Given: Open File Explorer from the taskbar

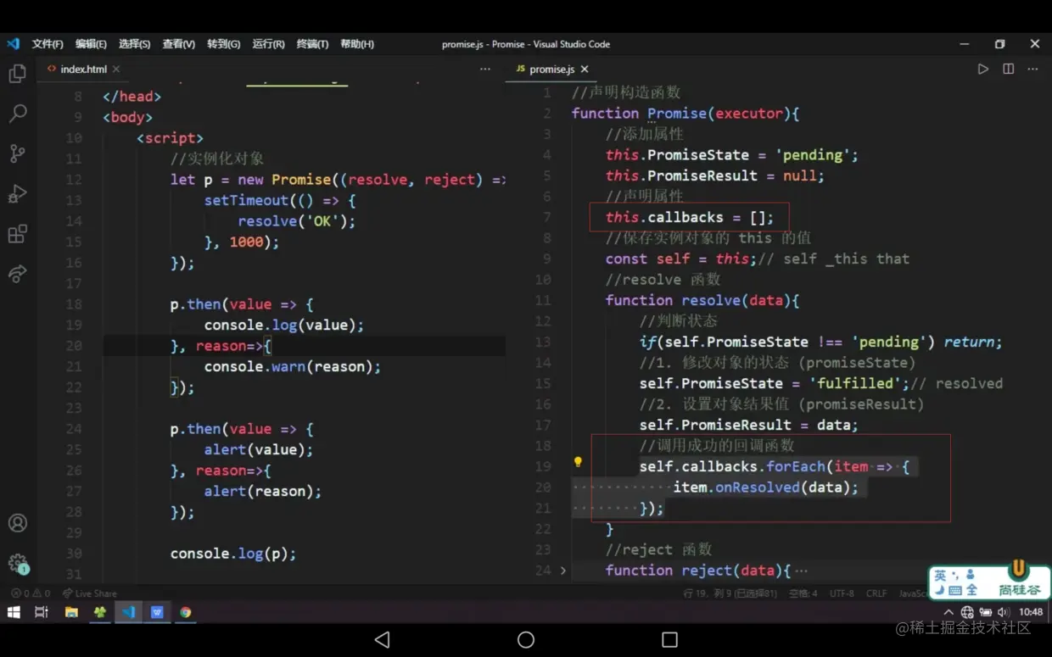Looking at the screenshot, I should coord(71,612).
